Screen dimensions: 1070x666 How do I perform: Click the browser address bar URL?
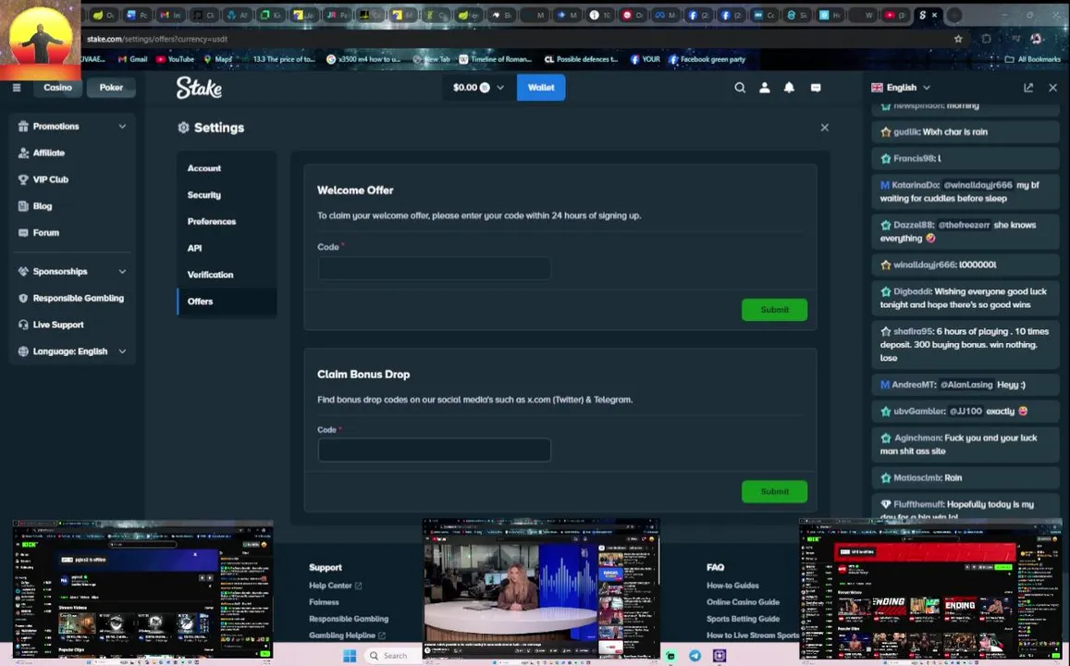click(157, 39)
